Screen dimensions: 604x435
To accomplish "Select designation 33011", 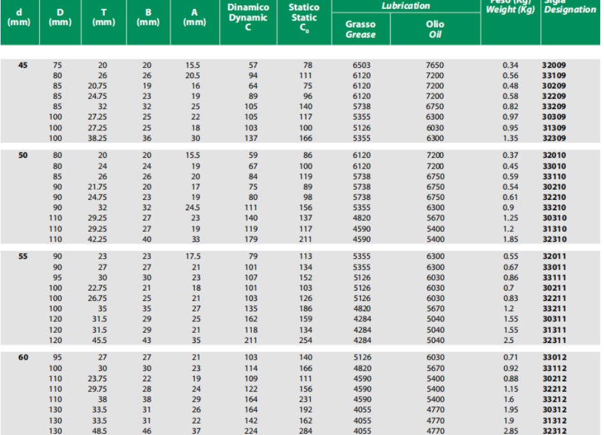I will coord(554,268).
